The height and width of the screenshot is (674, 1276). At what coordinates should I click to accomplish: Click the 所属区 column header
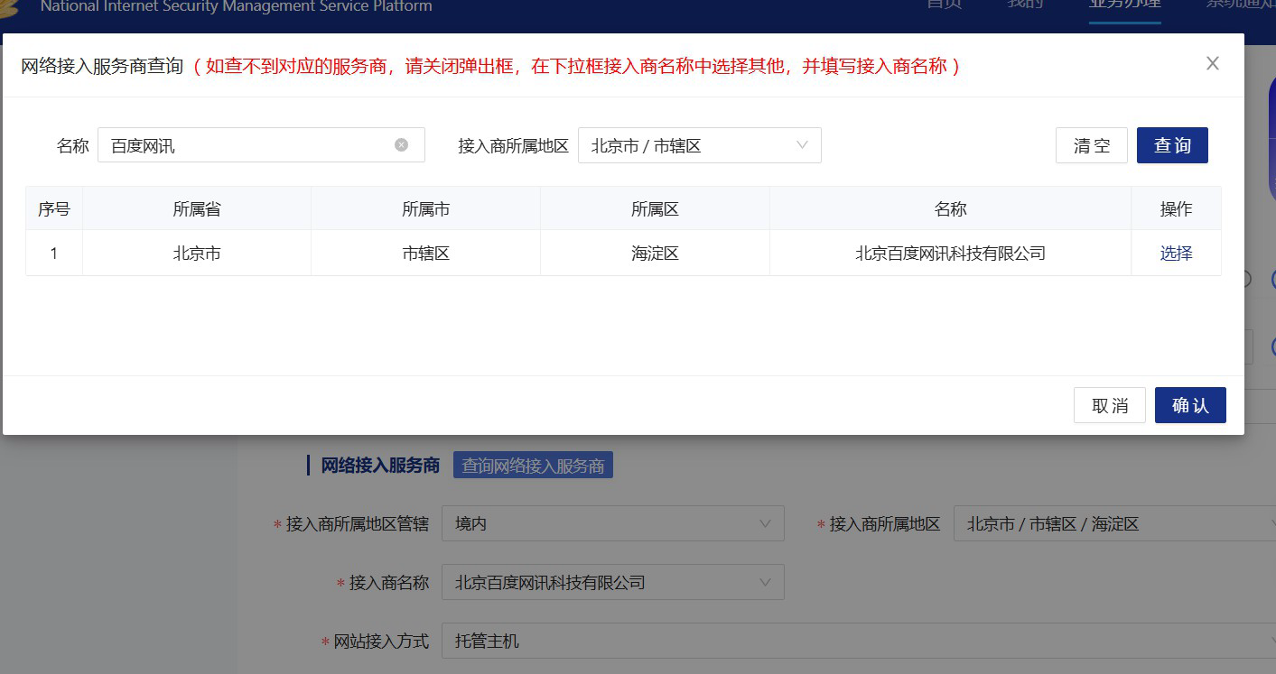tap(655, 208)
